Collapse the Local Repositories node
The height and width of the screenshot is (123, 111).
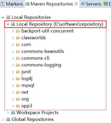point(3,17)
